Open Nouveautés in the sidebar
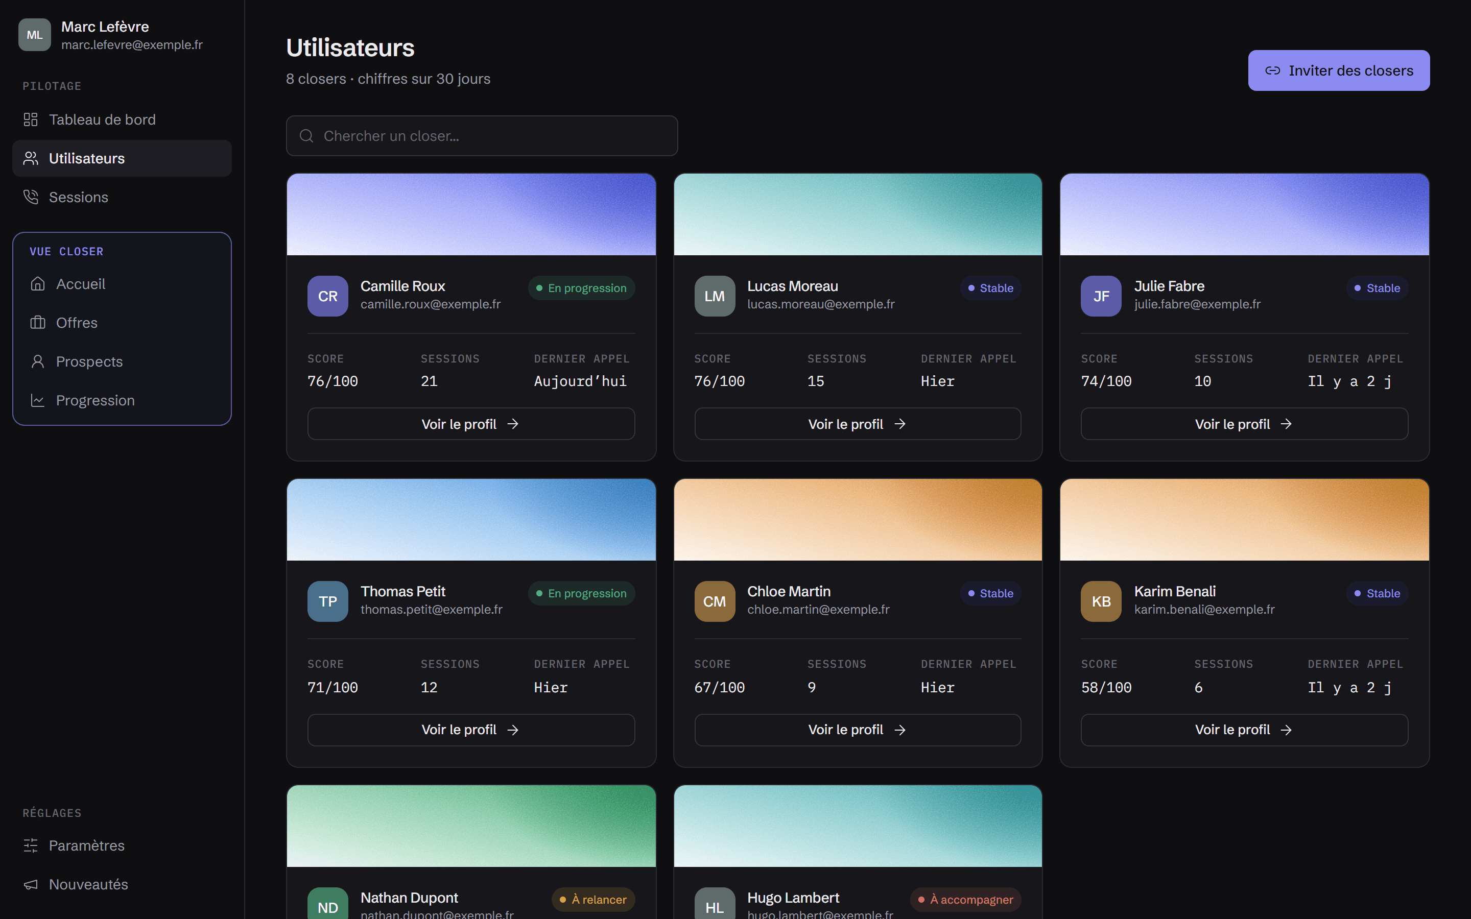 122,884
